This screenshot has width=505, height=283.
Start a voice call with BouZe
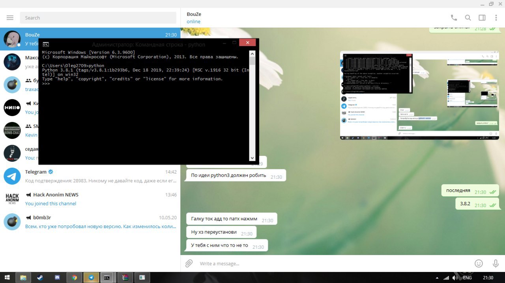(454, 18)
